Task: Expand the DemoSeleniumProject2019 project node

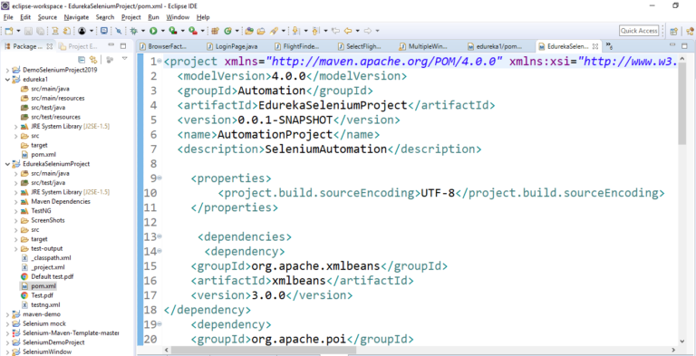Action: tap(7, 70)
